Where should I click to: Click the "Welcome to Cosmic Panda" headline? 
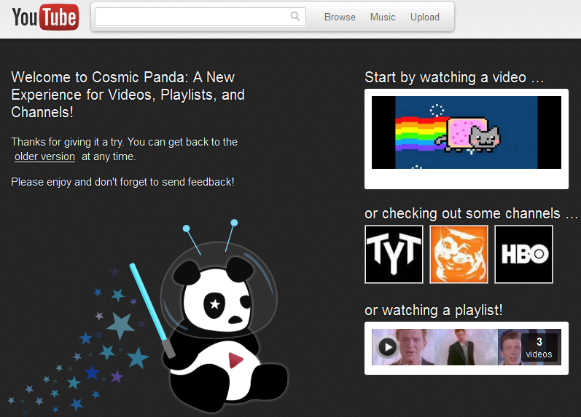pos(128,95)
